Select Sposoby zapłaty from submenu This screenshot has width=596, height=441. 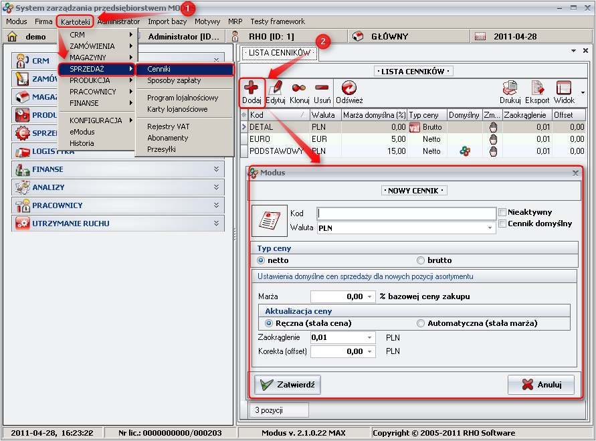pyautogui.click(x=173, y=80)
